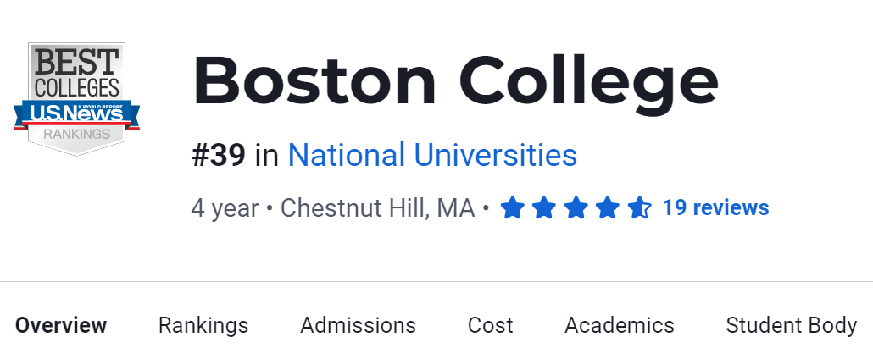Go to the Admissions tab

click(358, 325)
